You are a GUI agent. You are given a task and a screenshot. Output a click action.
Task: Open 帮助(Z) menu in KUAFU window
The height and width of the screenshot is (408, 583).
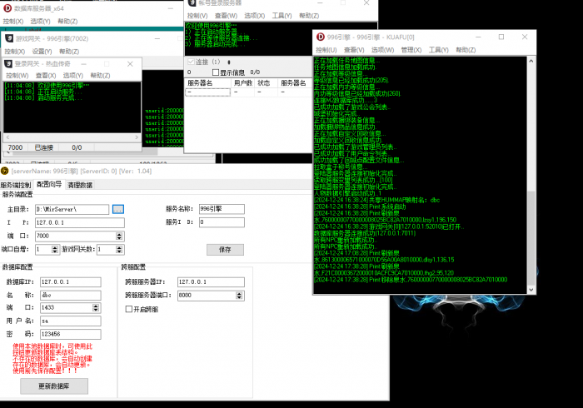tap(466, 50)
